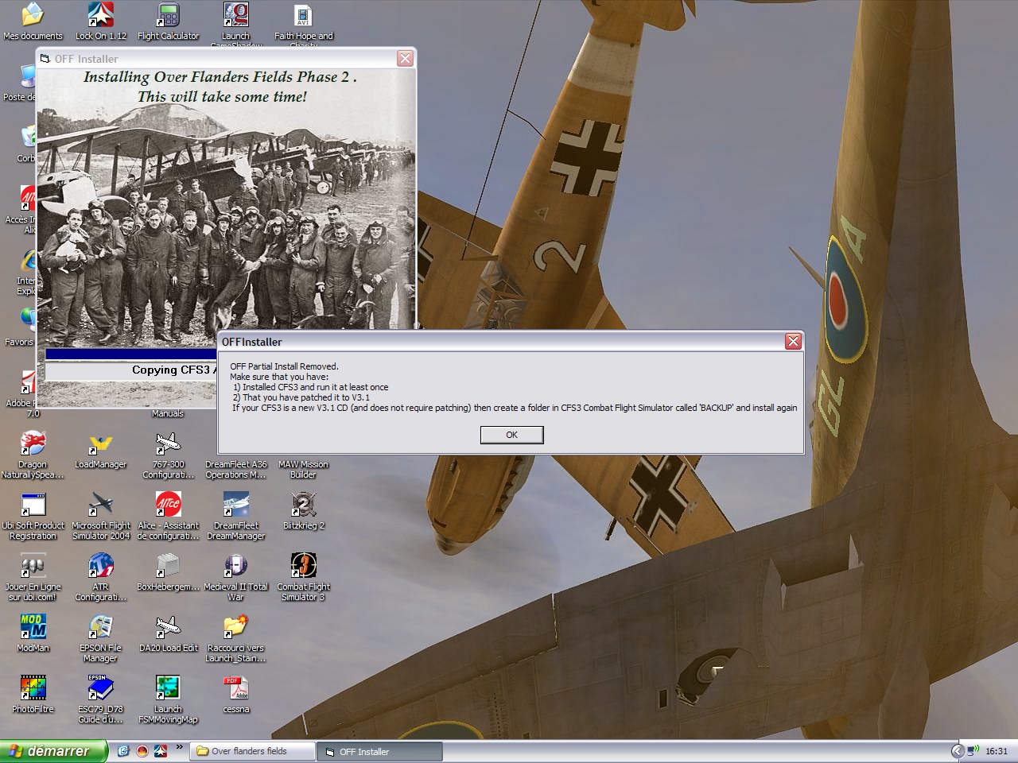Expand the quick launch overflow chevron
This screenshot has height=763, width=1018.
180,747
